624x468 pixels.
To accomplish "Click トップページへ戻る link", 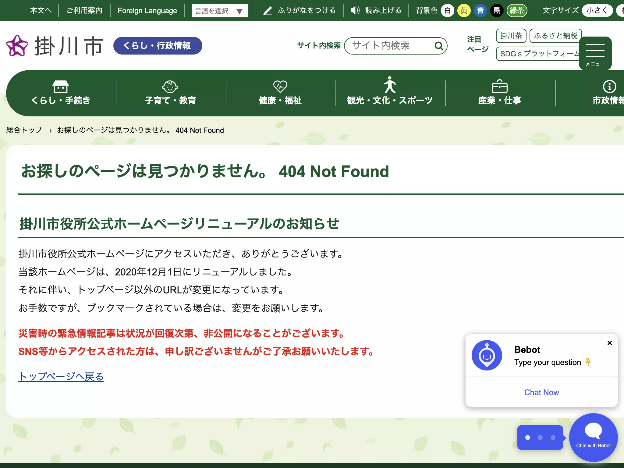I will [61, 377].
